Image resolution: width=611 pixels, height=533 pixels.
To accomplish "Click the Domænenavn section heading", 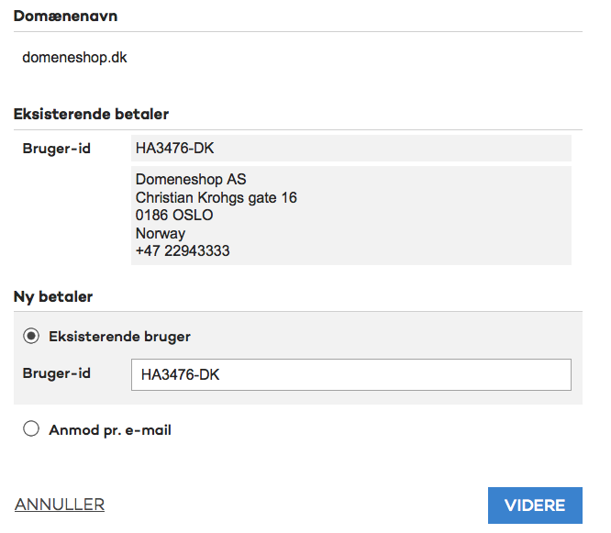I will coord(65,16).
